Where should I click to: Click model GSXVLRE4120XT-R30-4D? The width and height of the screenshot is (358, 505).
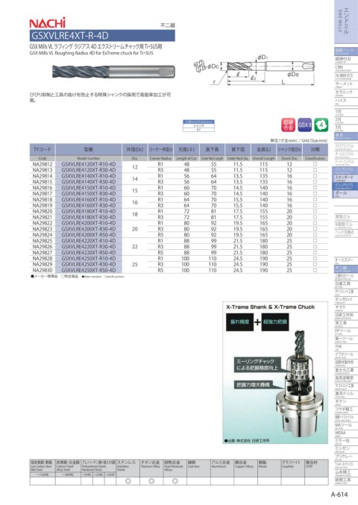point(89,170)
